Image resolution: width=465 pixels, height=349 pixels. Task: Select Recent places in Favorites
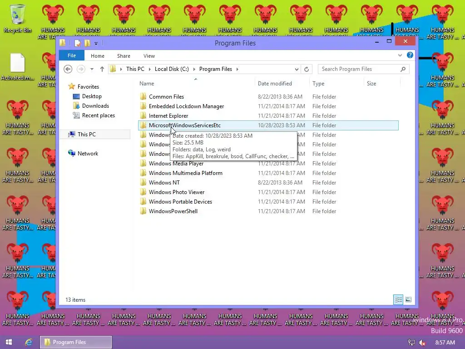(98, 115)
